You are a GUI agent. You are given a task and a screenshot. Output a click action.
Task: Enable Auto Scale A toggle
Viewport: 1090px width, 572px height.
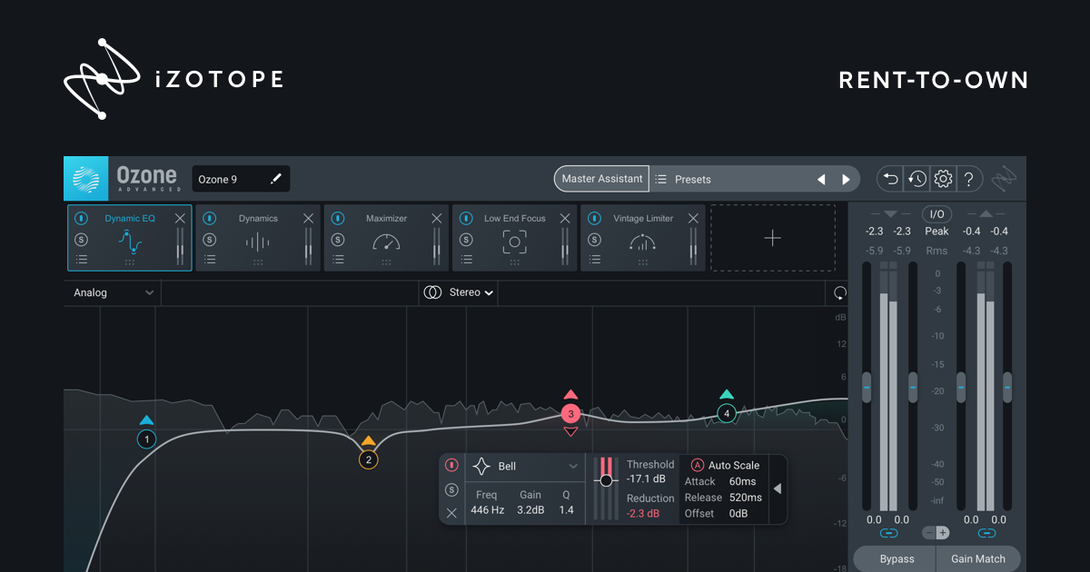click(x=698, y=465)
